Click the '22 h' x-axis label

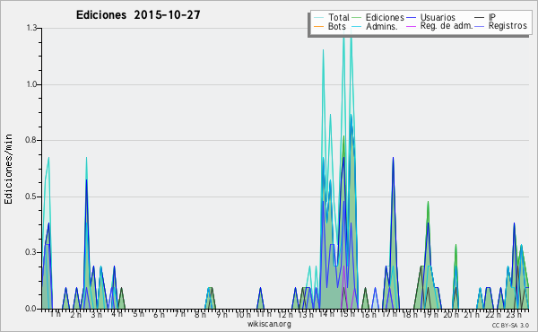coord(493,314)
